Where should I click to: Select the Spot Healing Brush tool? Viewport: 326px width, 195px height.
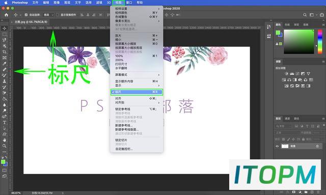(5, 69)
